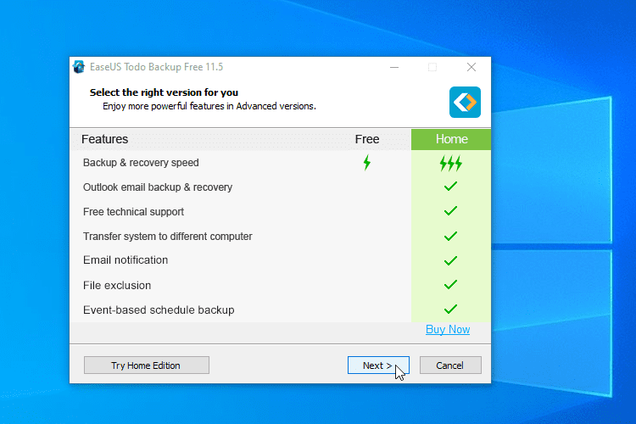Click the Features column header
The image size is (636, 424).
(x=104, y=139)
